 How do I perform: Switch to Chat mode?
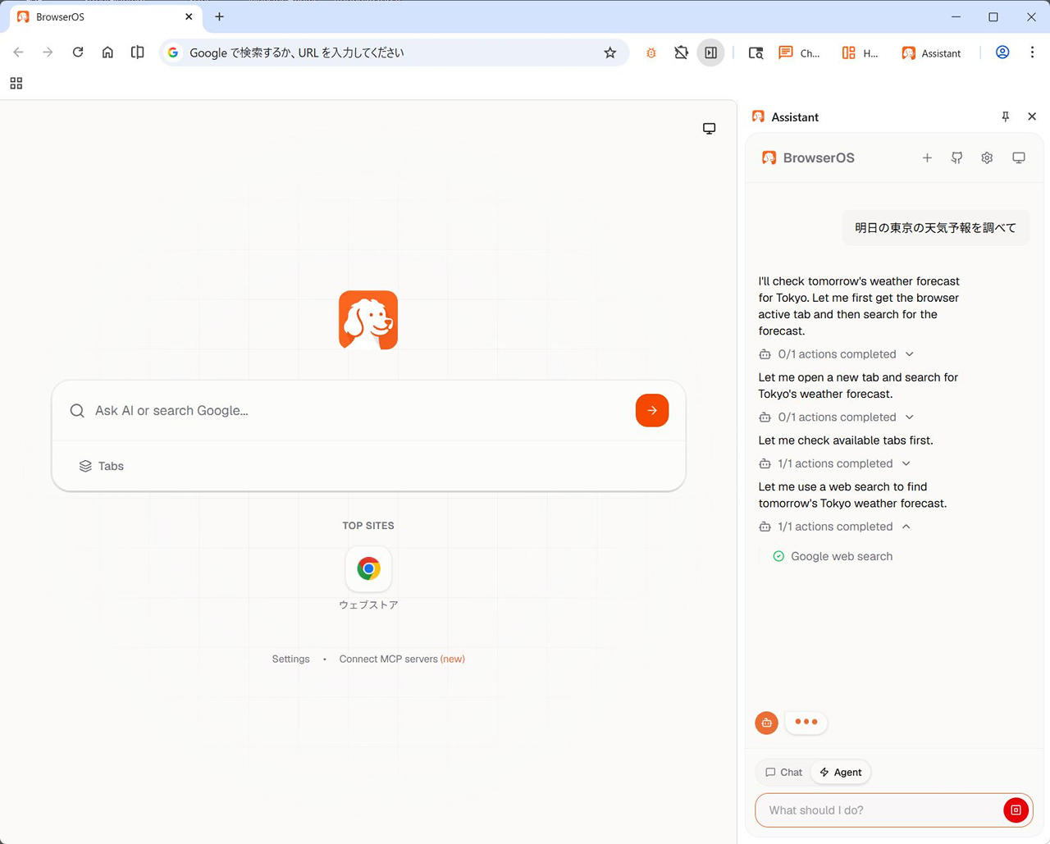pyautogui.click(x=783, y=772)
